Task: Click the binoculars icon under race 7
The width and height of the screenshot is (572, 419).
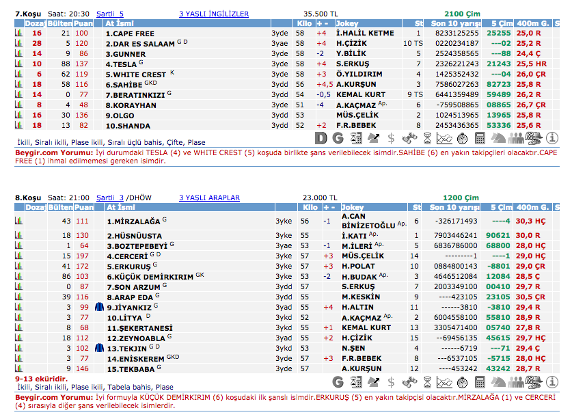Action: point(409,138)
